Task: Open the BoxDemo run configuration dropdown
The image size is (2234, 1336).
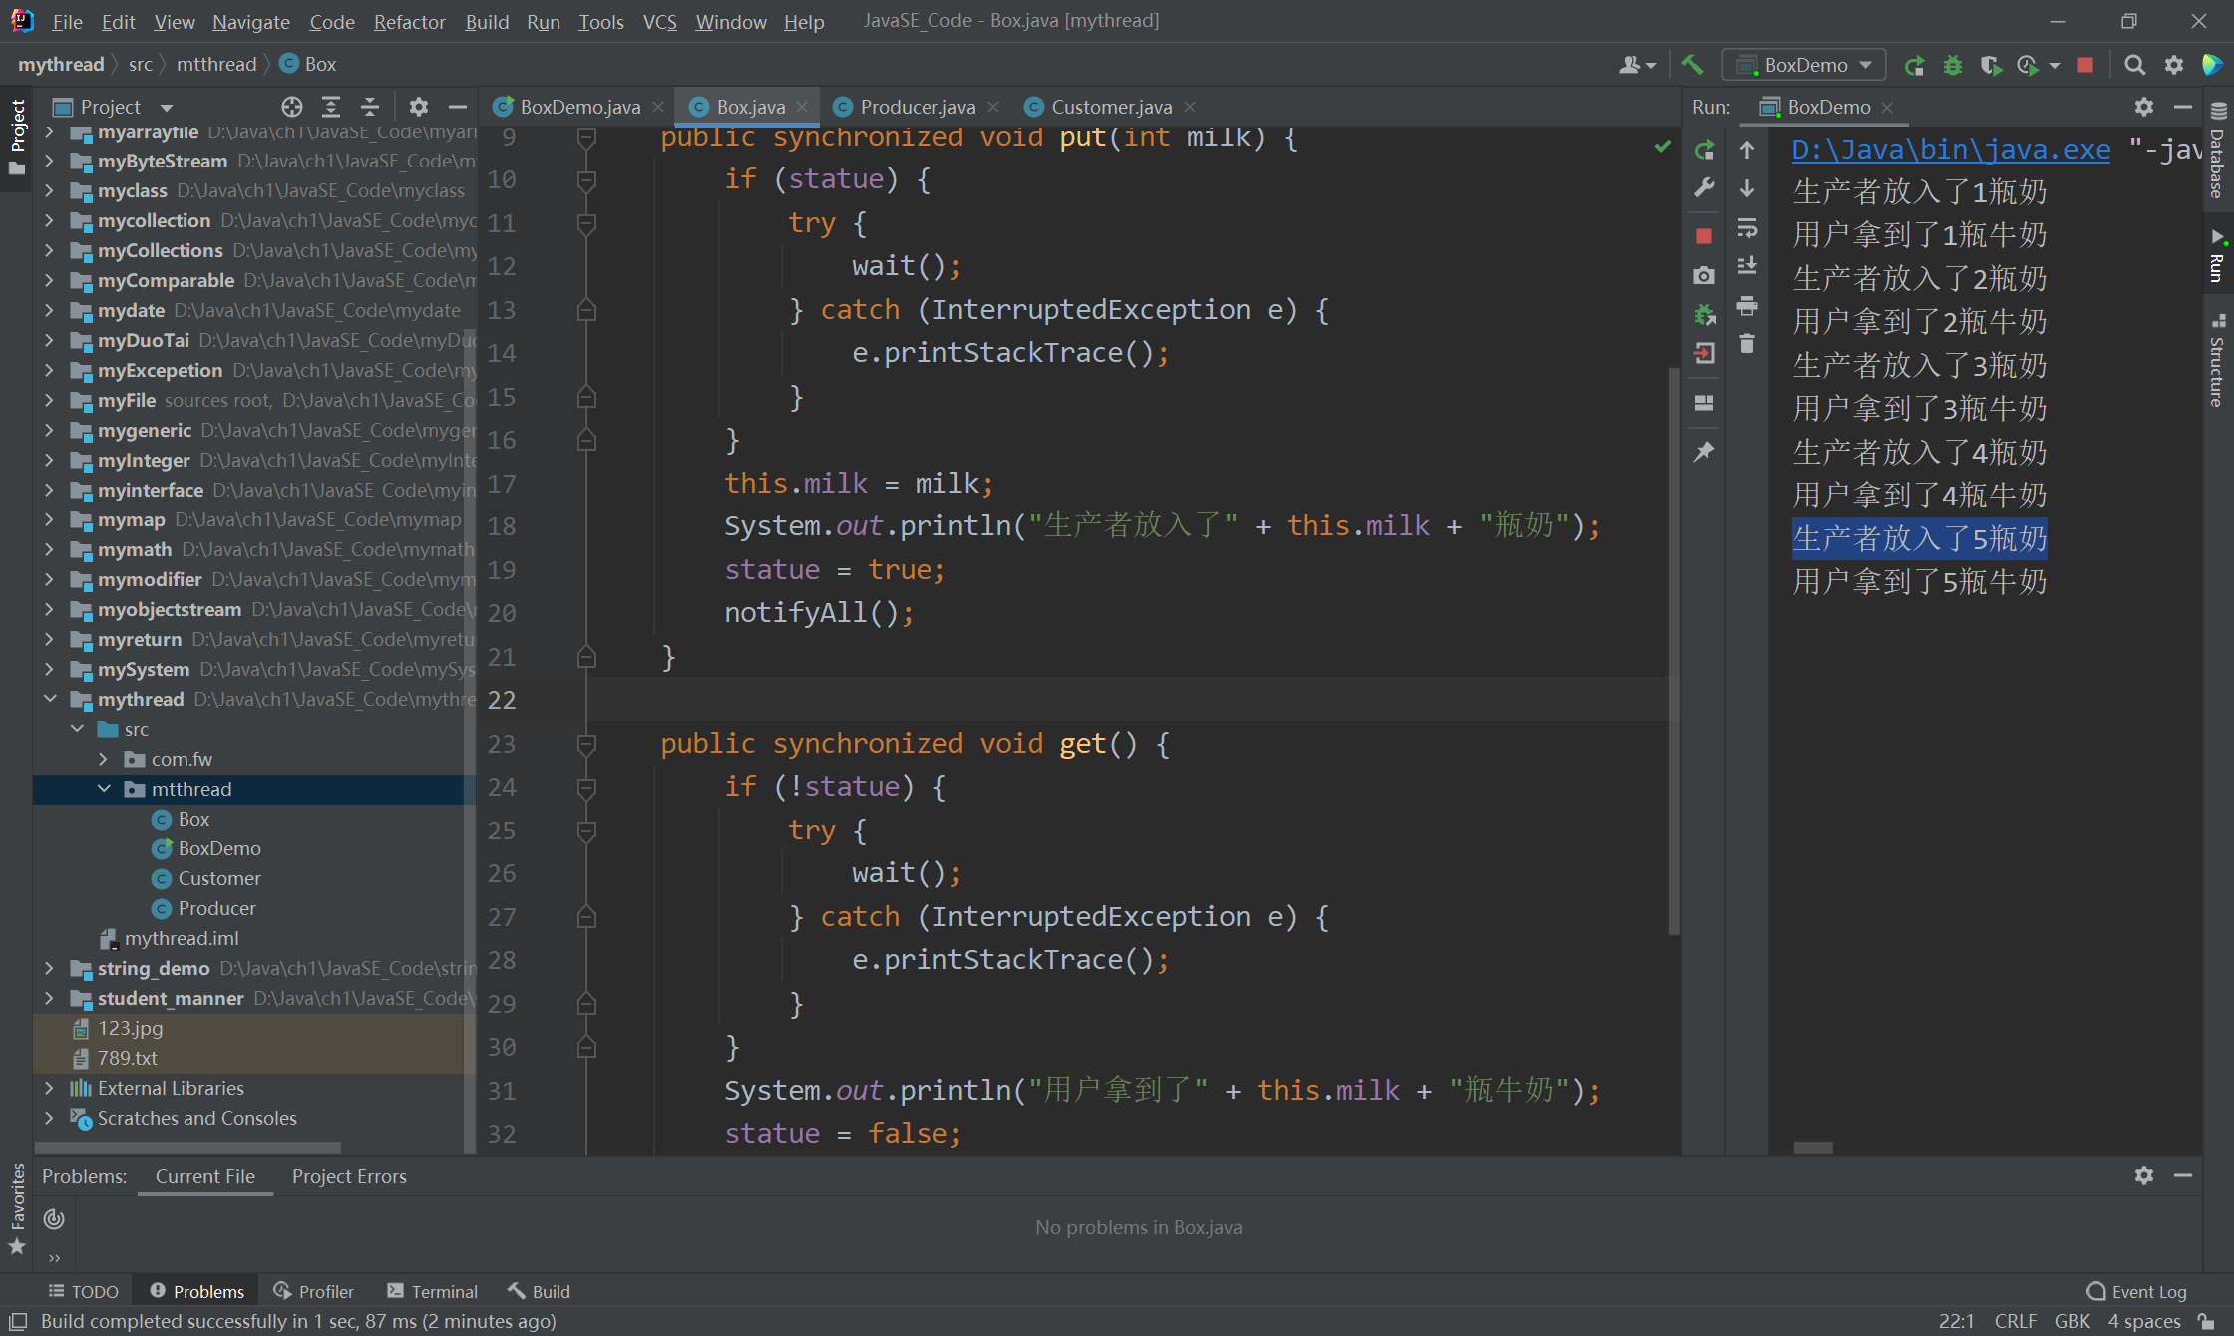Action: tap(1805, 65)
